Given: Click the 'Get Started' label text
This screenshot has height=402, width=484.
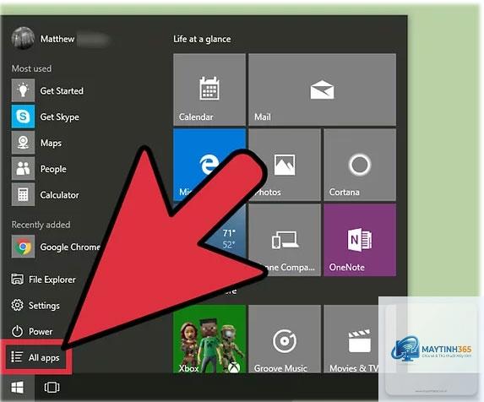Looking at the screenshot, I should [62, 90].
